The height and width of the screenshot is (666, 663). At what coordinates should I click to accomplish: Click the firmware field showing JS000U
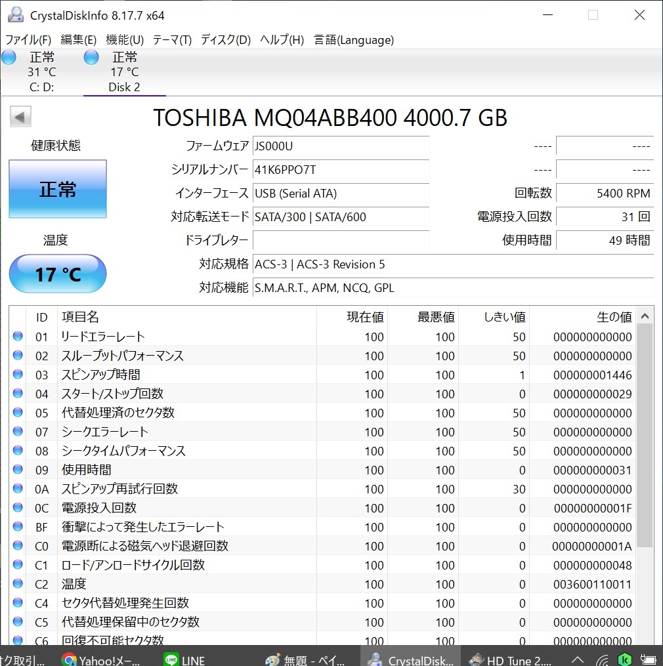click(x=341, y=146)
